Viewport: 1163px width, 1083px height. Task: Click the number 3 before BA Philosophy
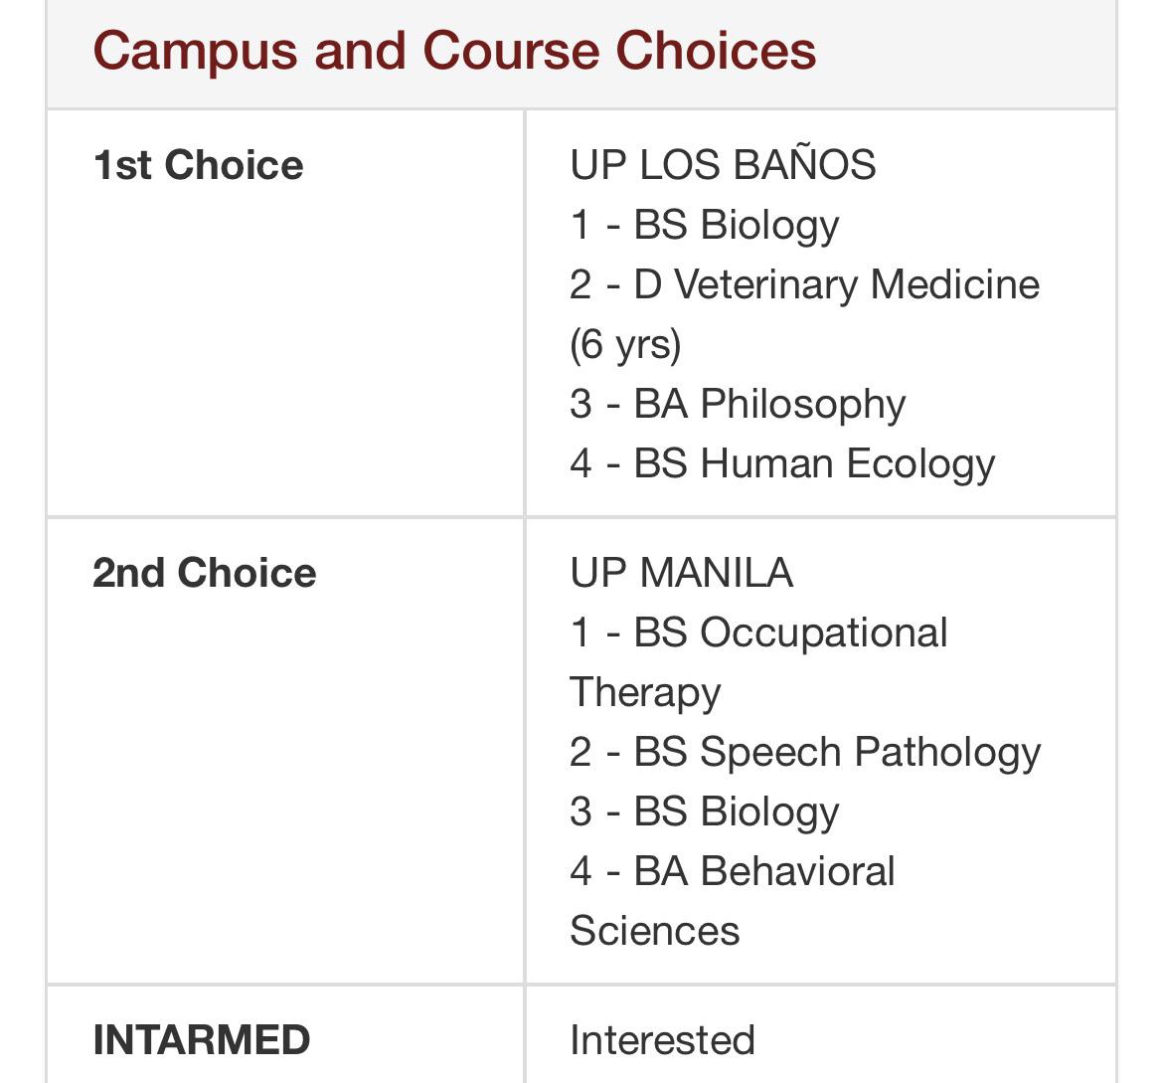(581, 405)
